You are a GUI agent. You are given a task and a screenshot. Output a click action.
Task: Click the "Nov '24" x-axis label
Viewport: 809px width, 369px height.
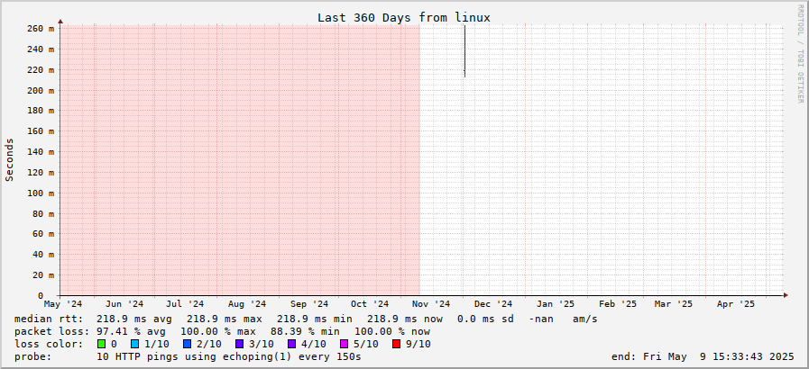click(432, 304)
